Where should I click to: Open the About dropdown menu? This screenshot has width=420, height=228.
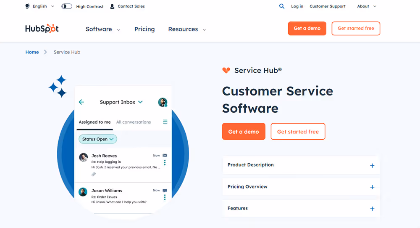click(366, 6)
